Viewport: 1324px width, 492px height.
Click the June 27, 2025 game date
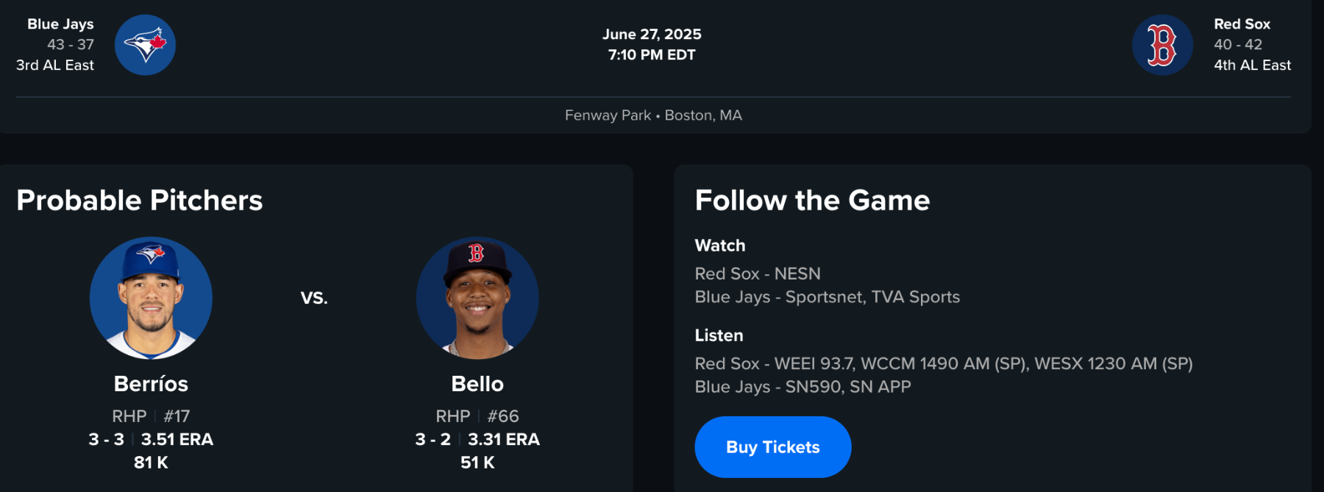(x=652, y=34)
